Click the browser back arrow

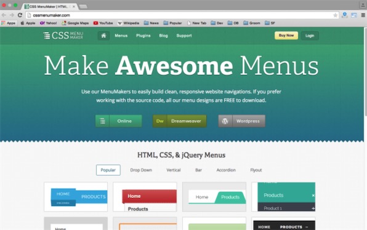[x=4, y=15]
